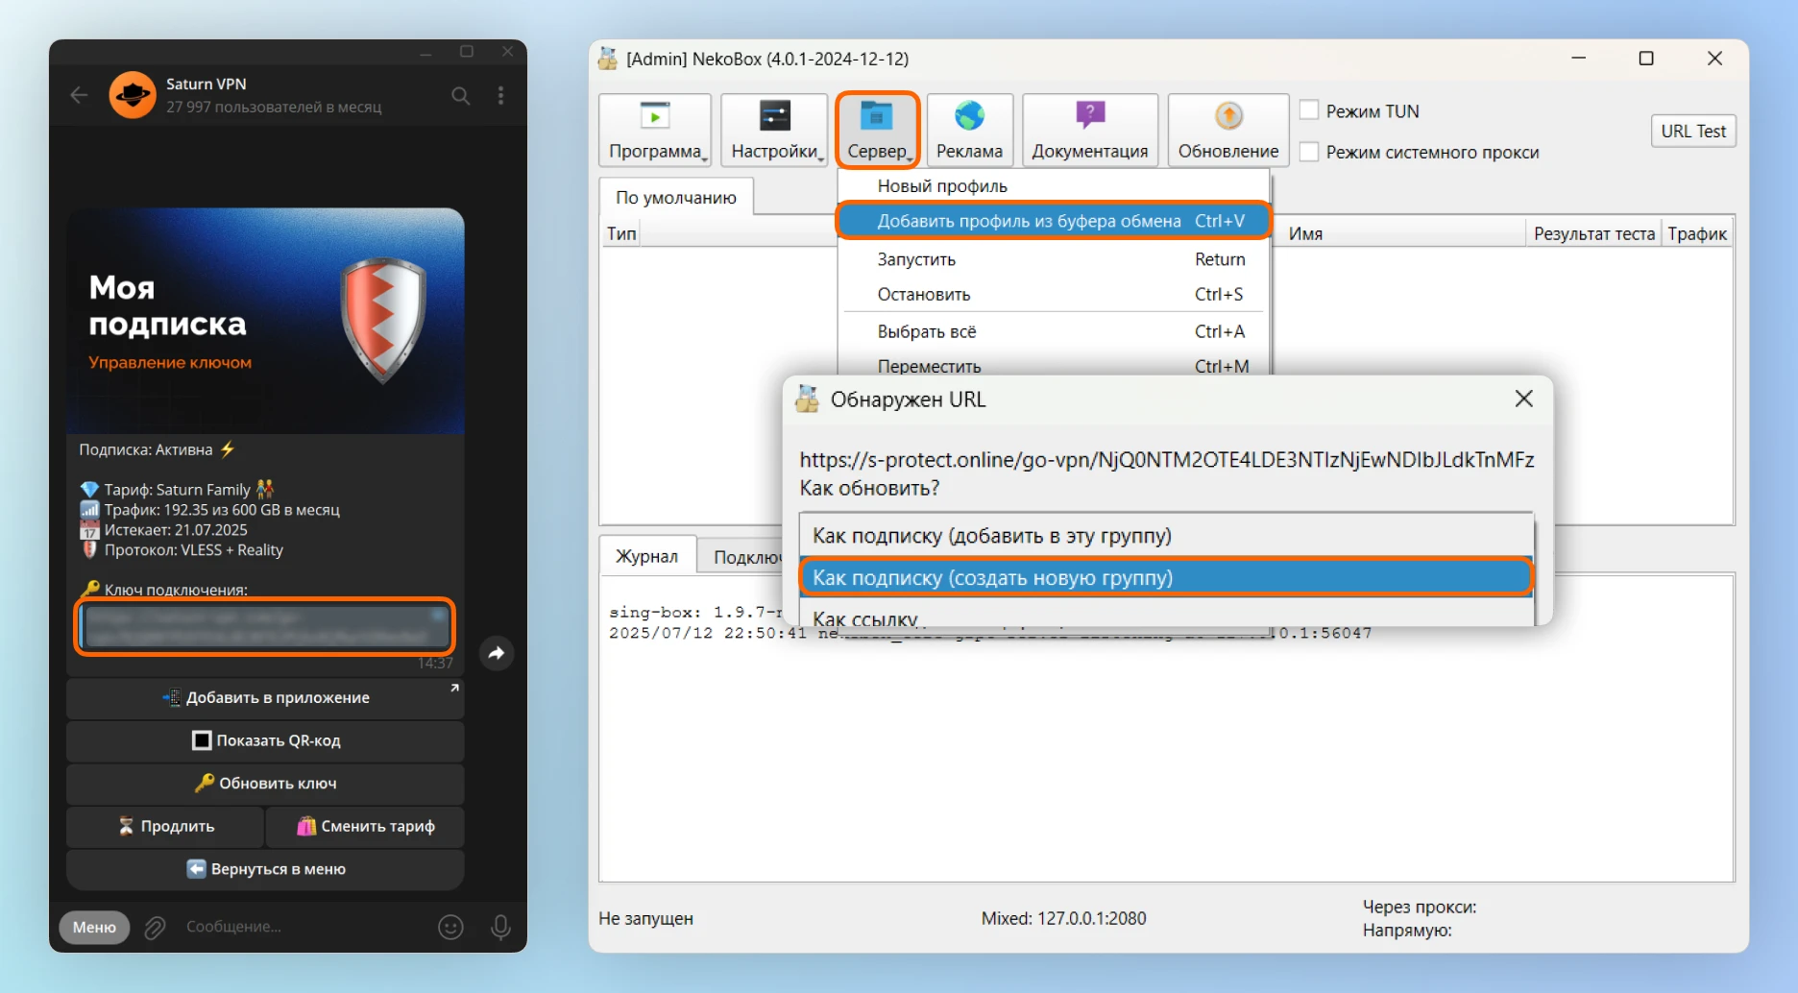Screen dimensions: 1798x993
Task: Open the three-dot chat menu
Action: click(500, 95)
